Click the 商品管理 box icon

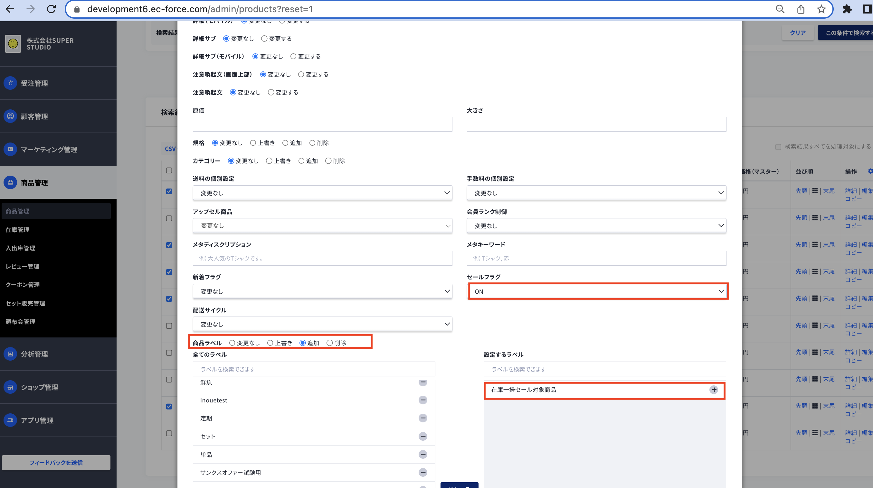[x=11, y=182]
